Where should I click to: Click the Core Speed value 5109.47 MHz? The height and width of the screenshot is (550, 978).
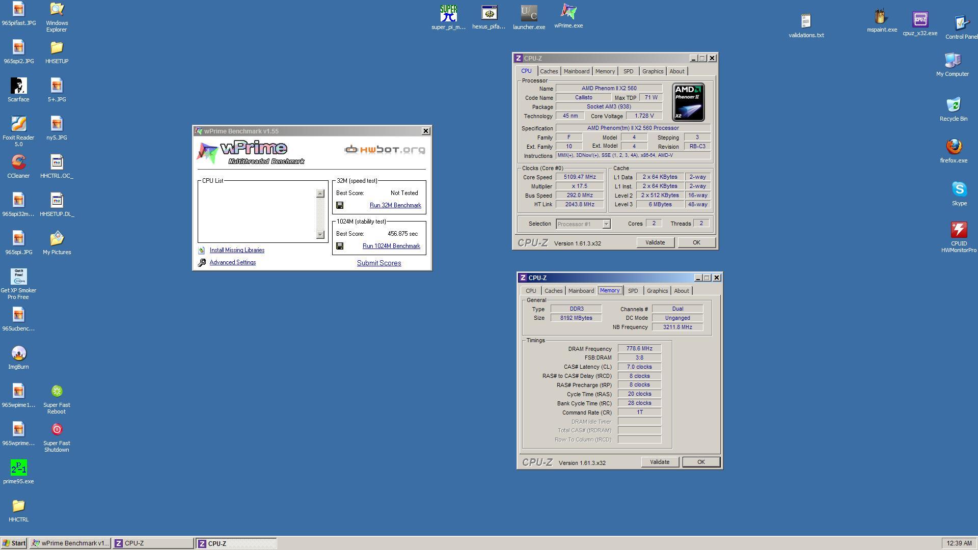580,177
